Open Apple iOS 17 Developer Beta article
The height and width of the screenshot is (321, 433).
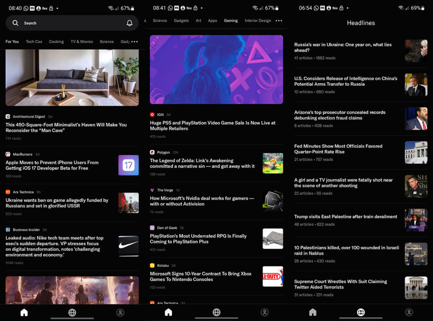coord(52,165)
